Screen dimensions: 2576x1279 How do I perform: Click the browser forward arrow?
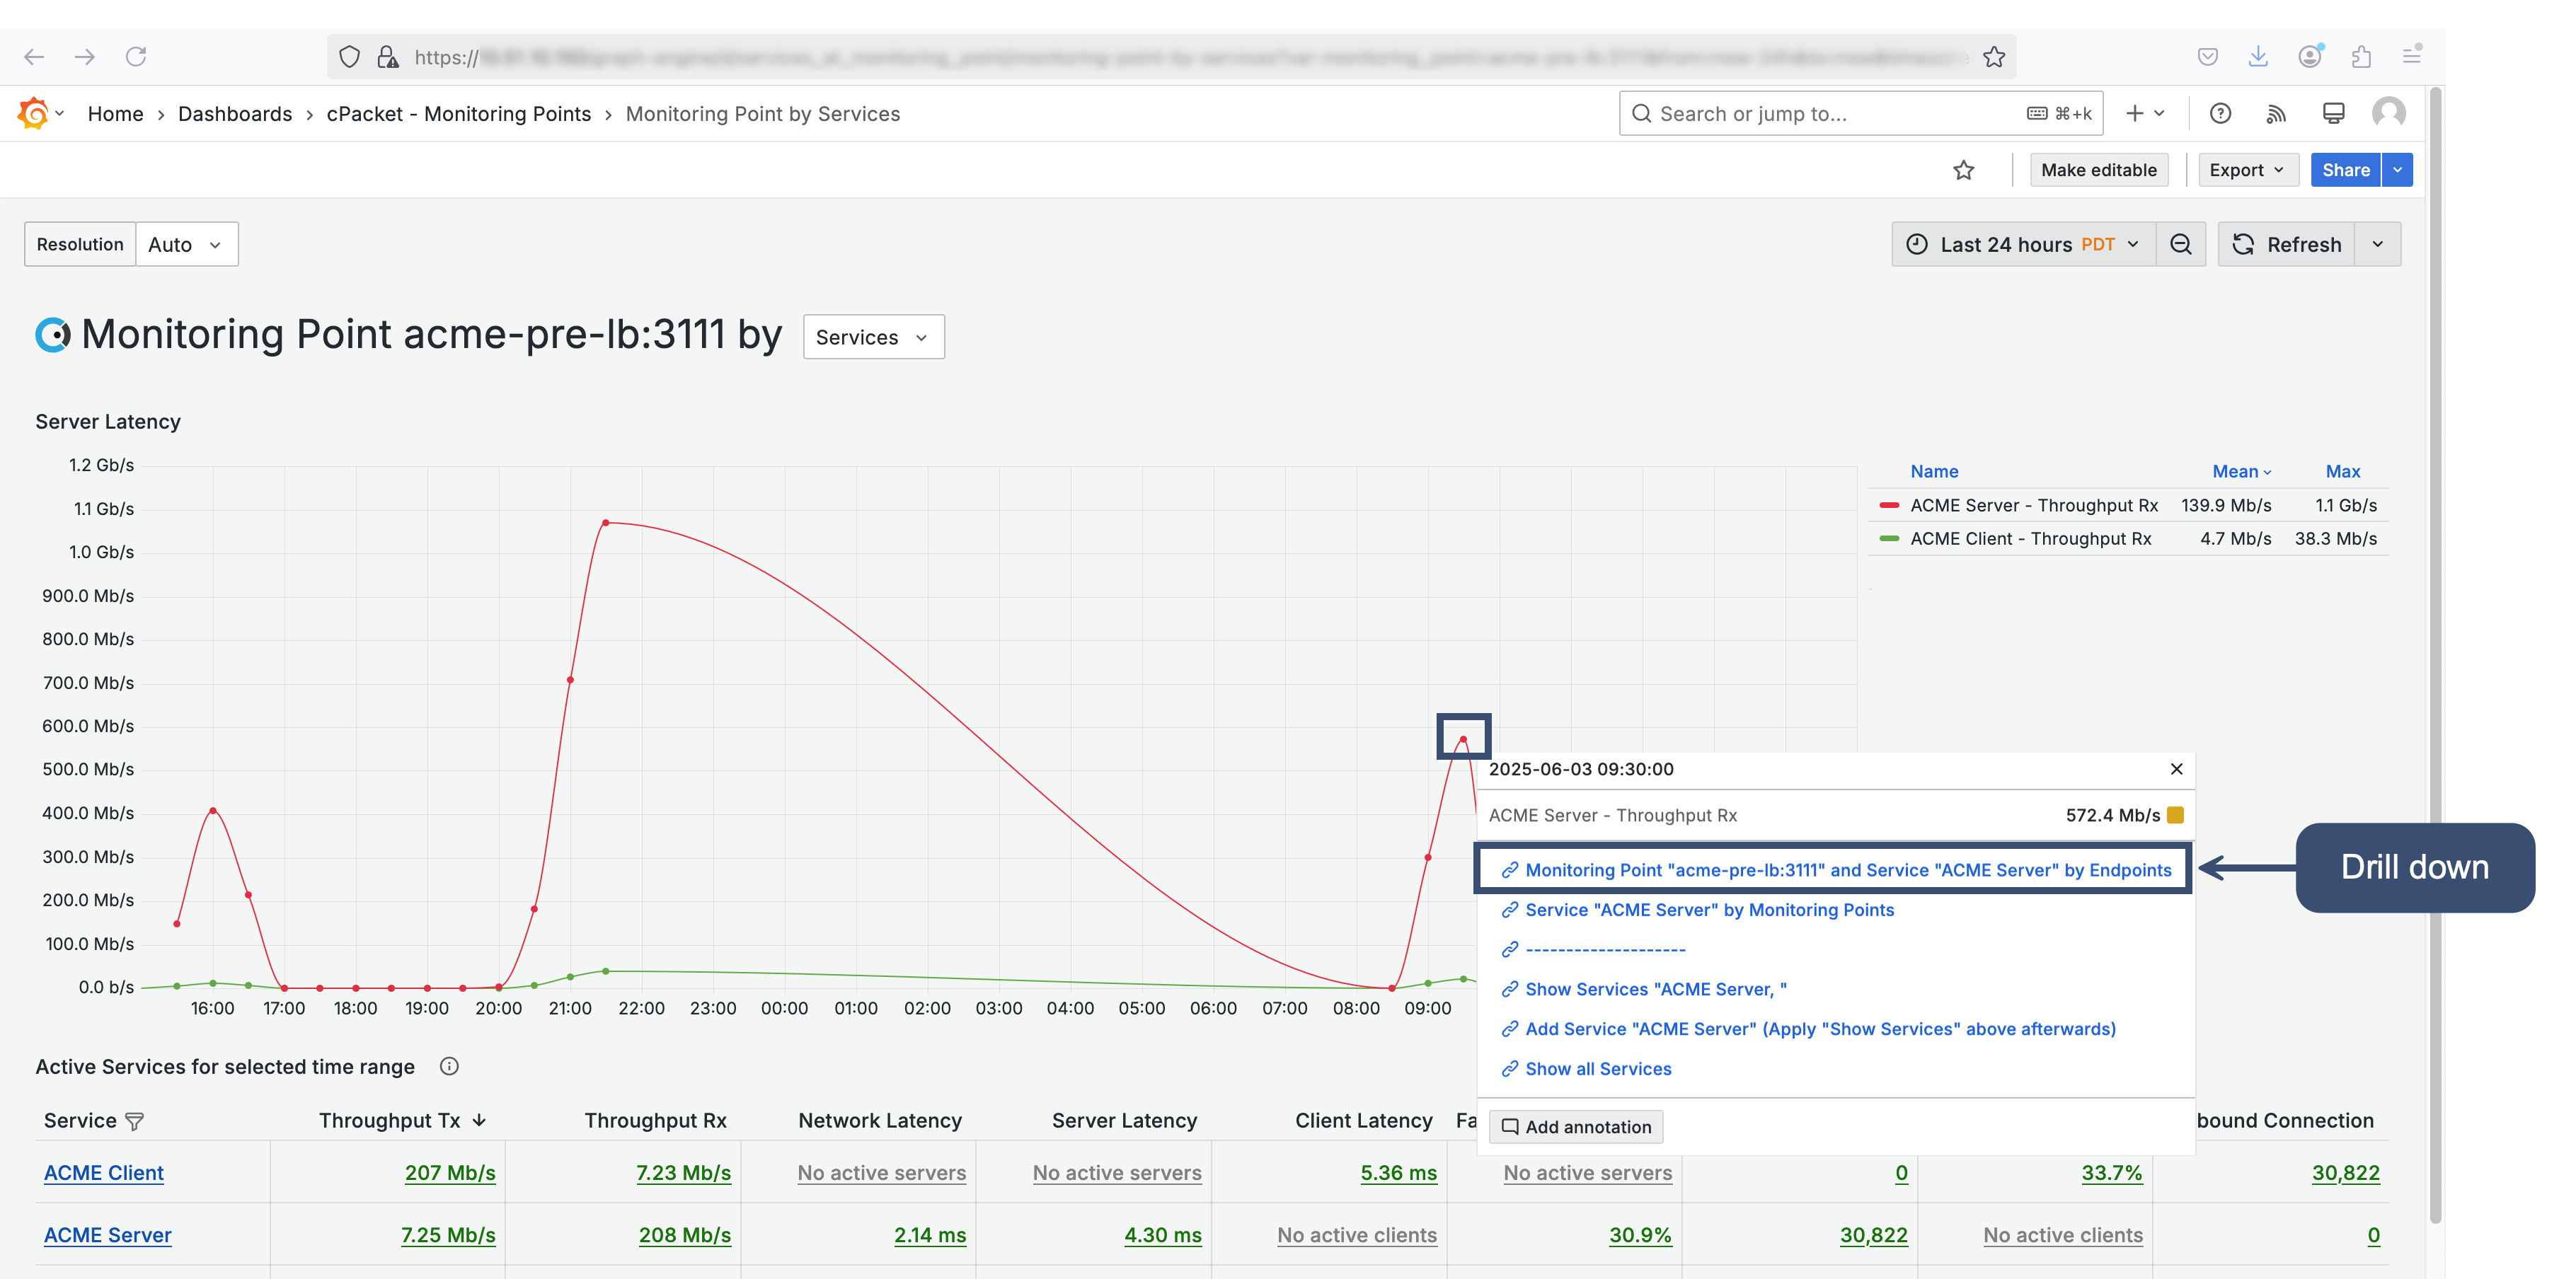coord(85,57)
